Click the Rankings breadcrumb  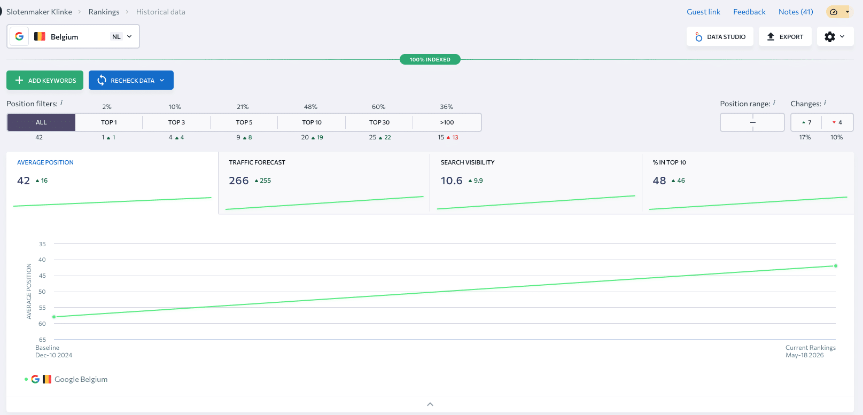click(x=104, y=12)
